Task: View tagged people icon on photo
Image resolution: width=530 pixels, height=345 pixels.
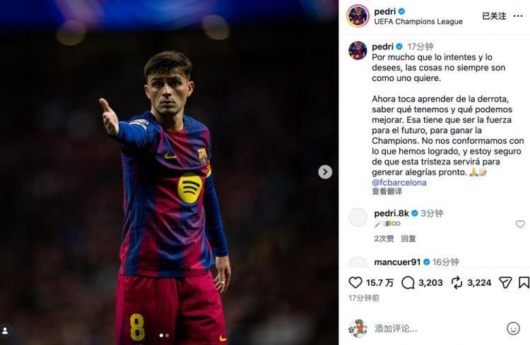Action: (x=5, y=330)
